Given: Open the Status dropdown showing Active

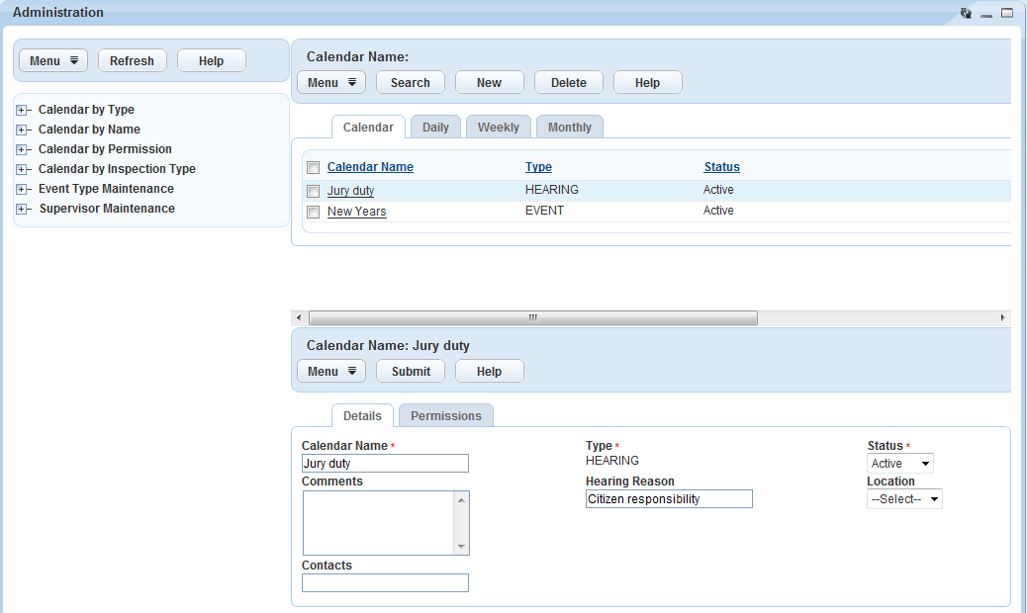Looking at the screenshot, I should pos(900,464).
